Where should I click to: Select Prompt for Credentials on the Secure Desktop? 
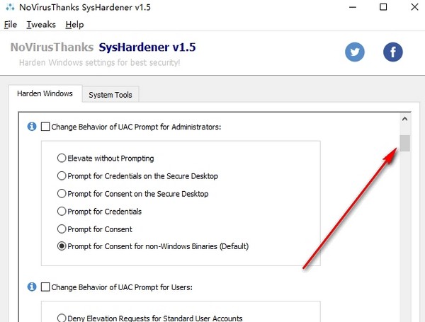coord(62,176)
